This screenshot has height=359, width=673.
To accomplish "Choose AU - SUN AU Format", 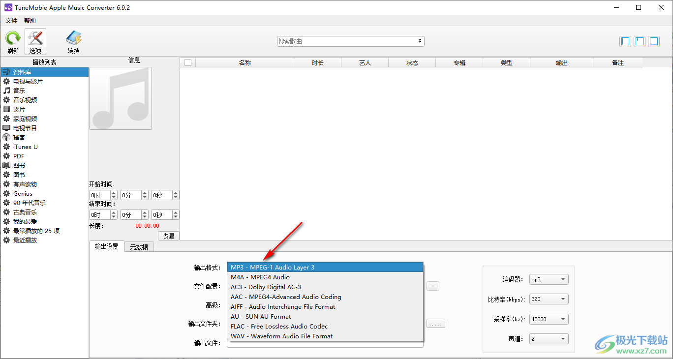I will 325,316.
